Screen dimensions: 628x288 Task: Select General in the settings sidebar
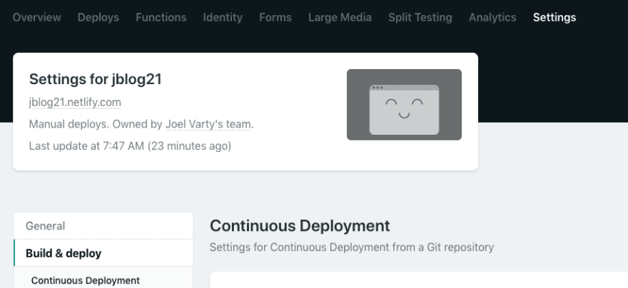click(x=103, y=226)
